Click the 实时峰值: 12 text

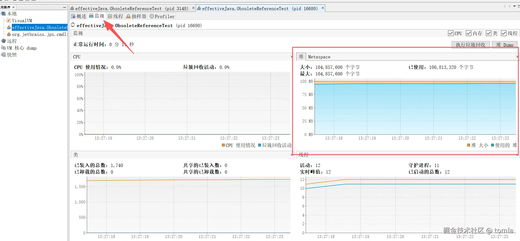[x=315, y=172]
